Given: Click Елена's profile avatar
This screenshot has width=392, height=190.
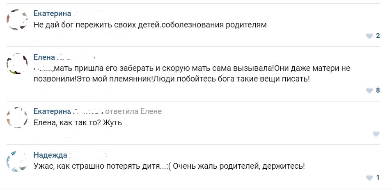Looking at the screenshot, I should (17, 63).
